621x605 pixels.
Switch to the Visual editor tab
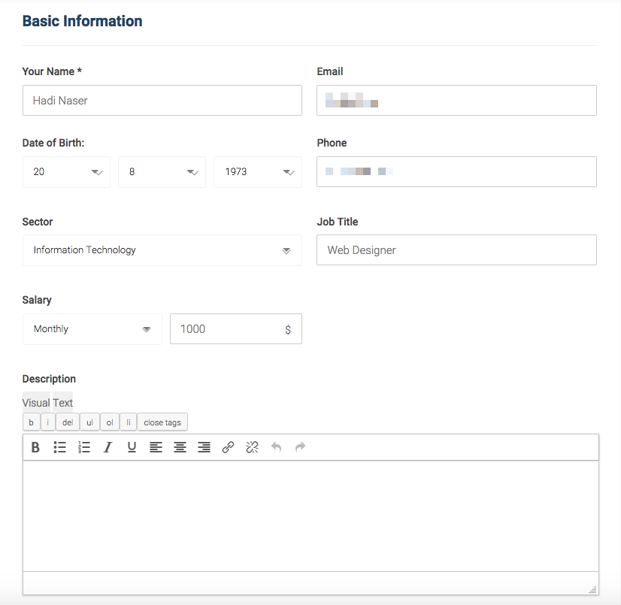click(x=36, y=403)
